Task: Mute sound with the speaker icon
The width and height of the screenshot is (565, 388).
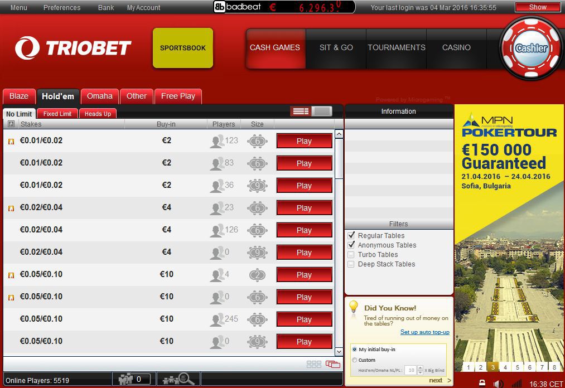Action: (499, 384)
